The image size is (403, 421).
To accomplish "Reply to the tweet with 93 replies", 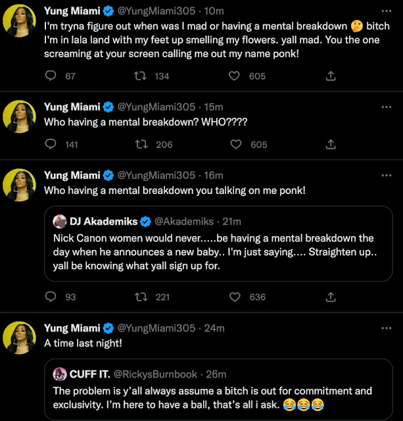I will tap(51, 297).
